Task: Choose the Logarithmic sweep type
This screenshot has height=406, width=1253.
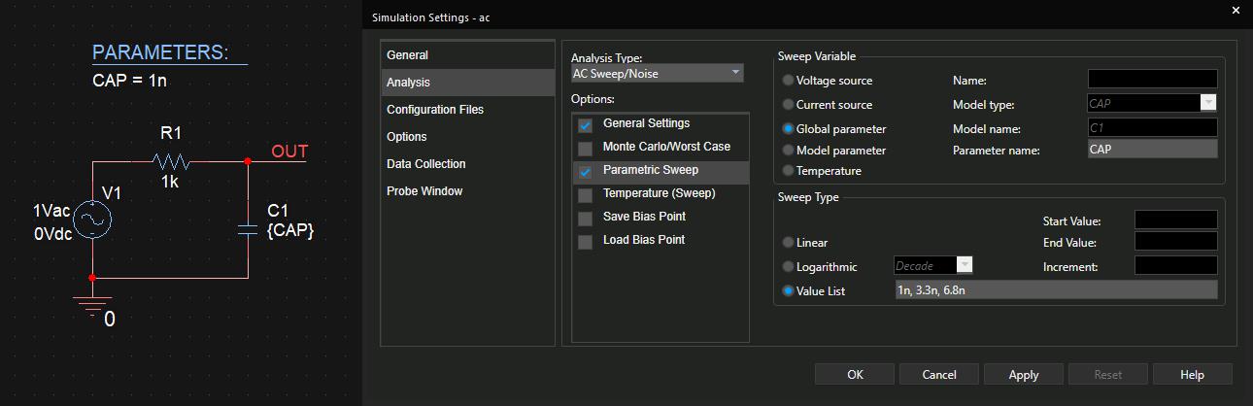Action: [x=789, y=267]
